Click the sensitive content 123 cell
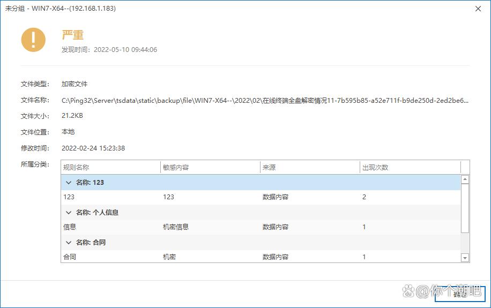This screenshot has height=308, width=491. (168, 197)
